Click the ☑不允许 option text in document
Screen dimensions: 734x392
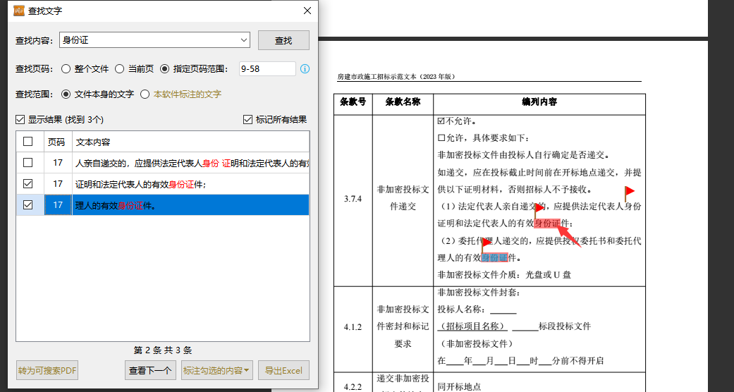point(457,121)
